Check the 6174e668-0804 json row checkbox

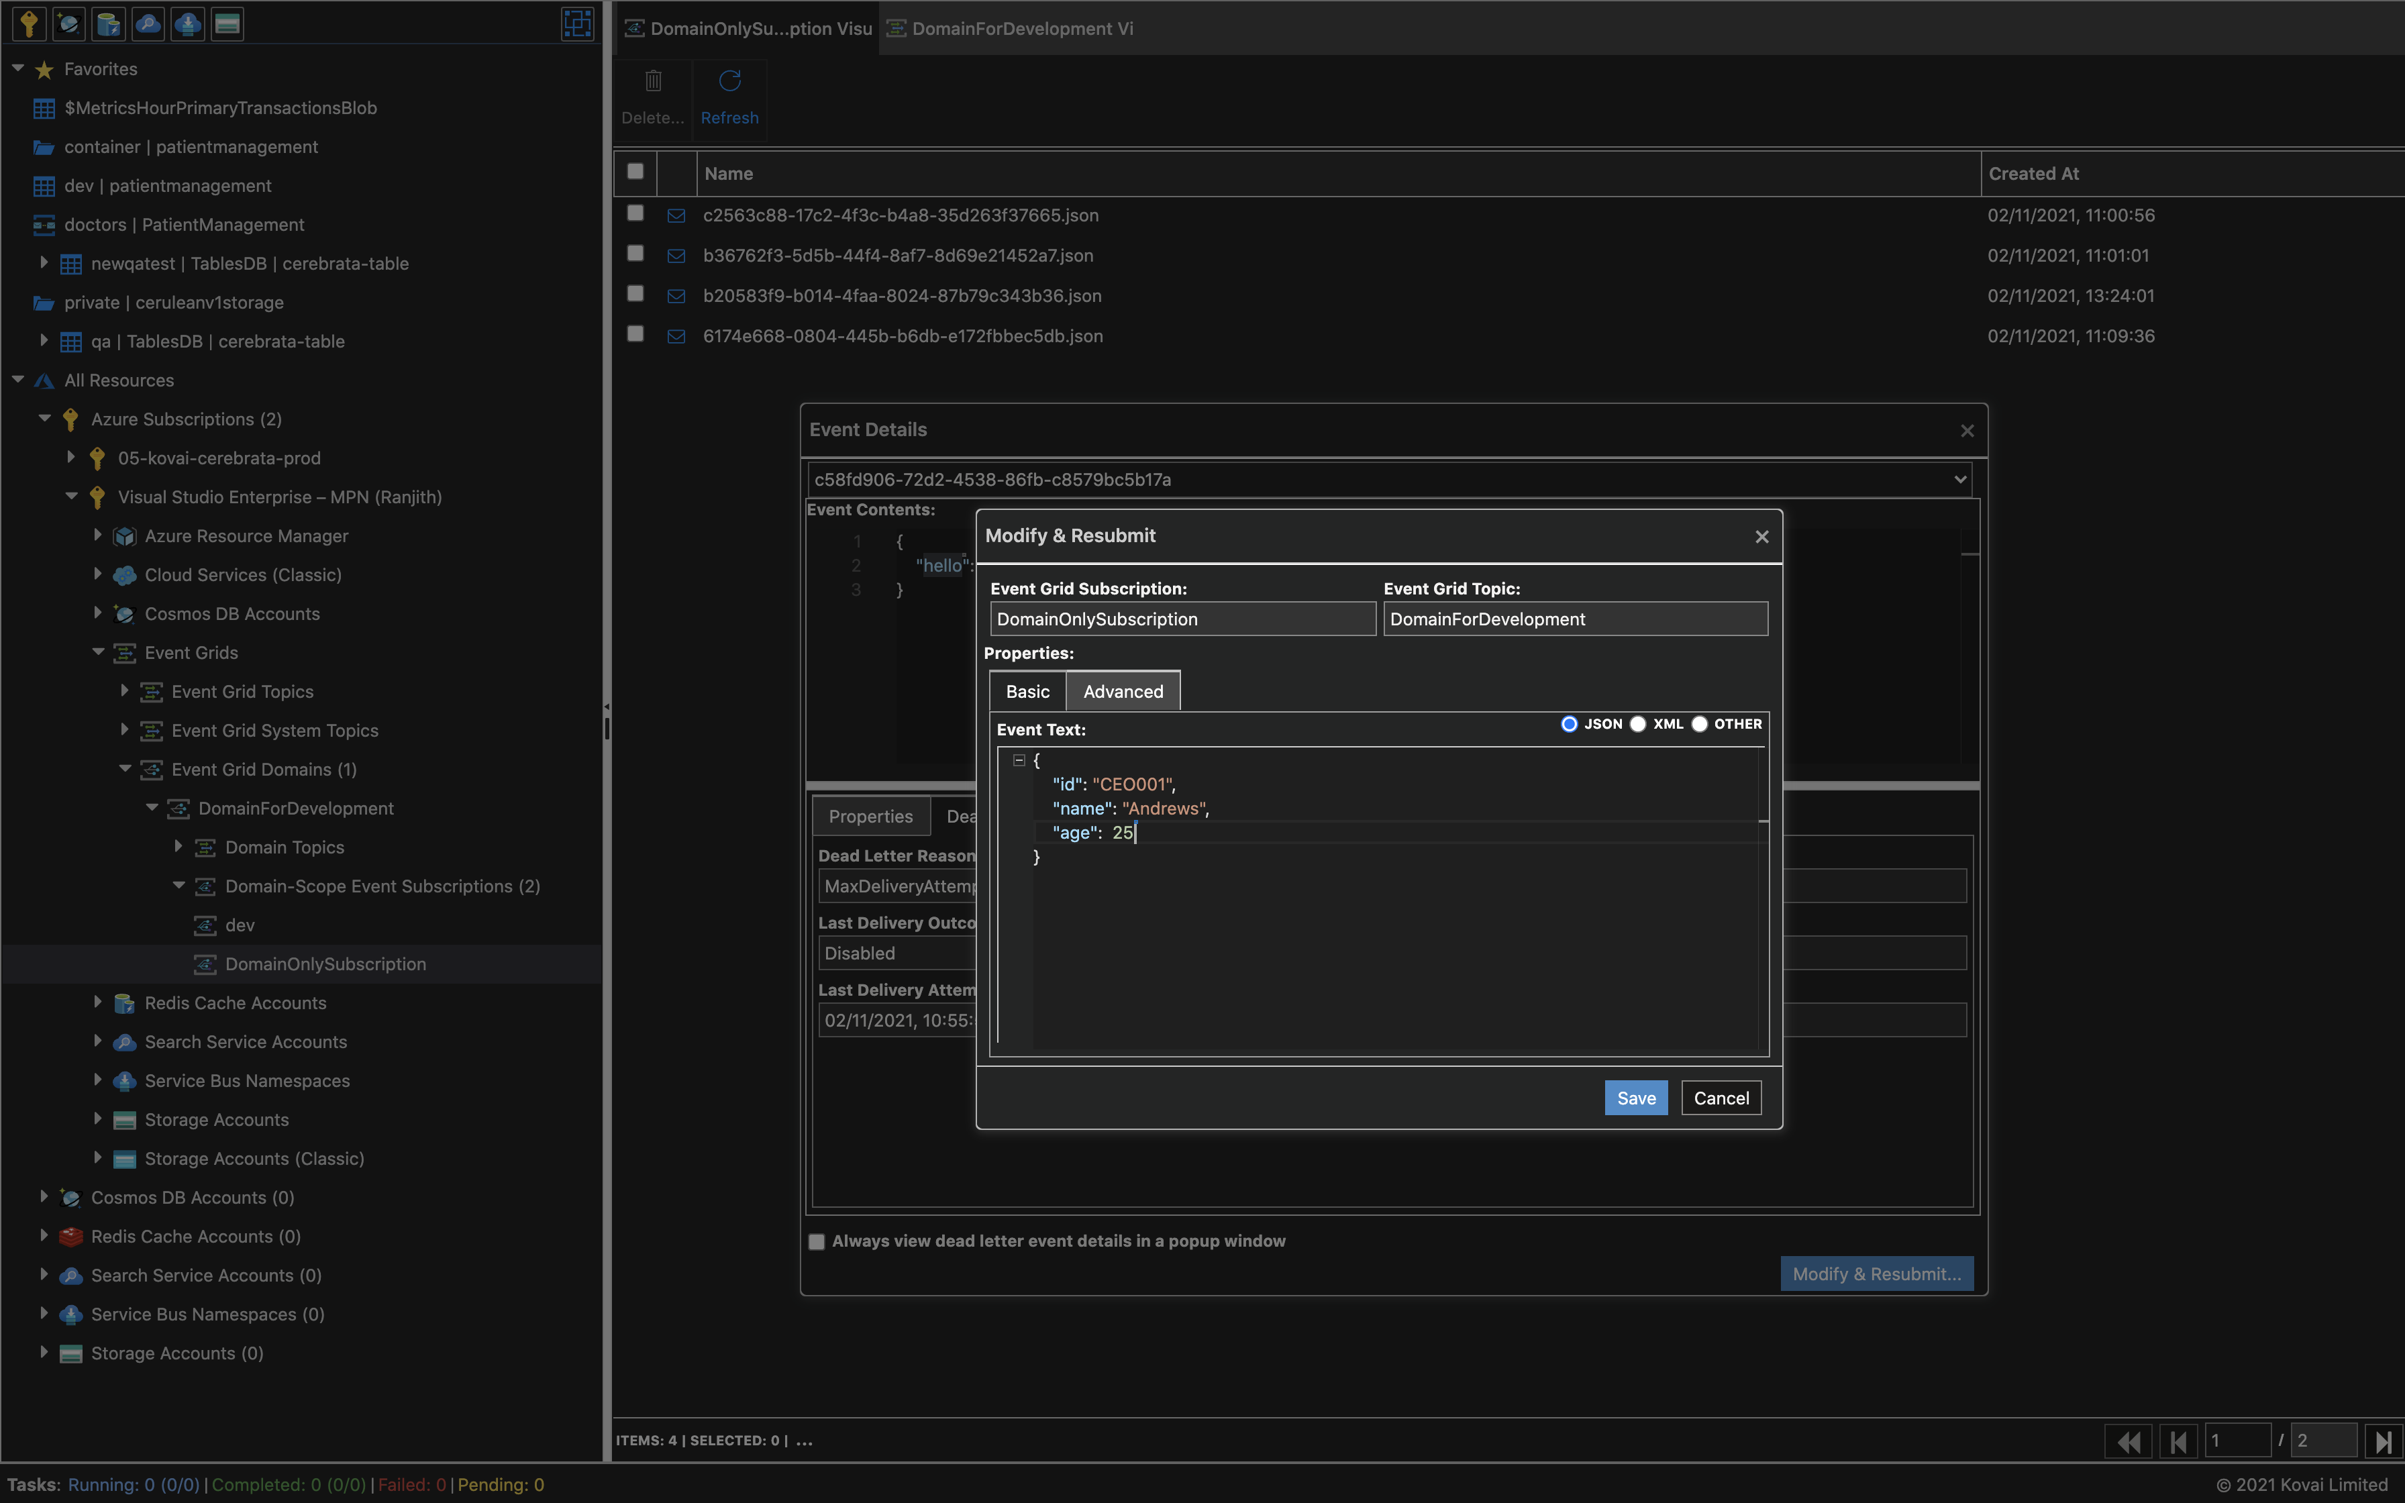[x=635, y=333]
